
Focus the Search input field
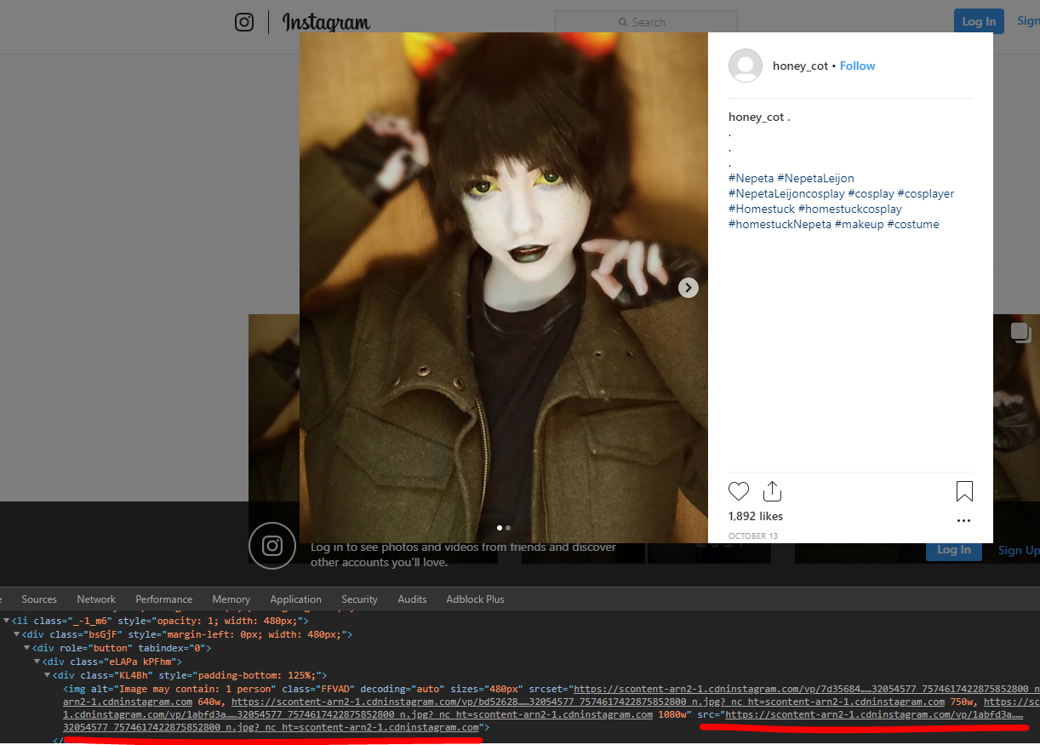(x=646, y=22)
